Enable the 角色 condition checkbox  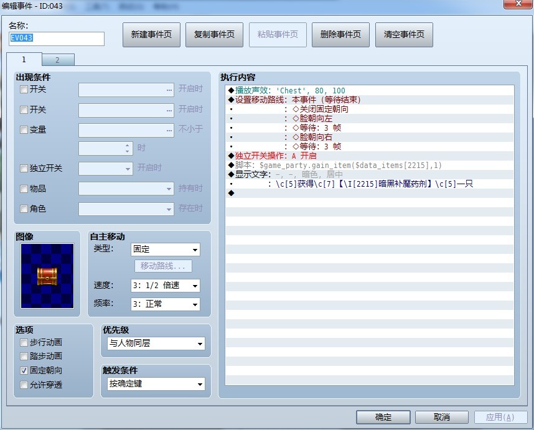coord(23,210)
